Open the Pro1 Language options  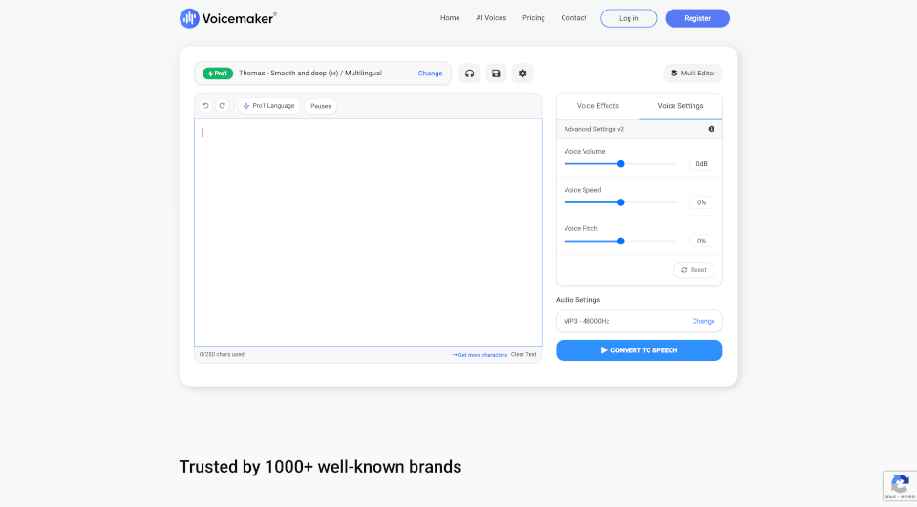tap(268, 106)
